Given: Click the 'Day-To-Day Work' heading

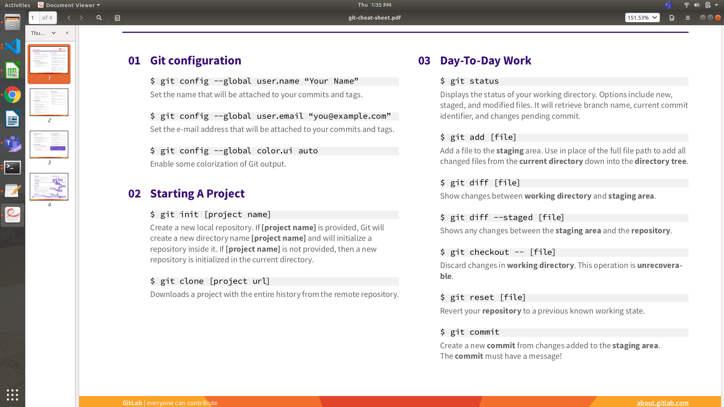Looking at the screenshot, I should pos(485,61).
